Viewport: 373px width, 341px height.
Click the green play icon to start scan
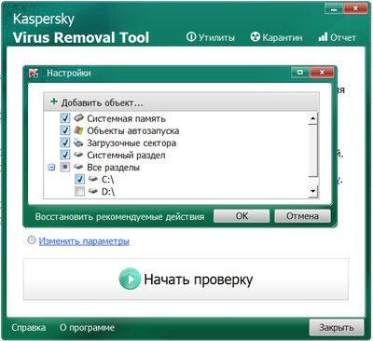point(130,280)
